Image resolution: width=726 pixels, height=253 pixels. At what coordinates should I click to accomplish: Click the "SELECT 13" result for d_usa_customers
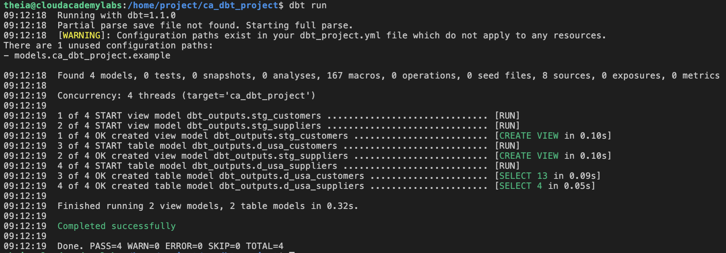coord(523,176)
